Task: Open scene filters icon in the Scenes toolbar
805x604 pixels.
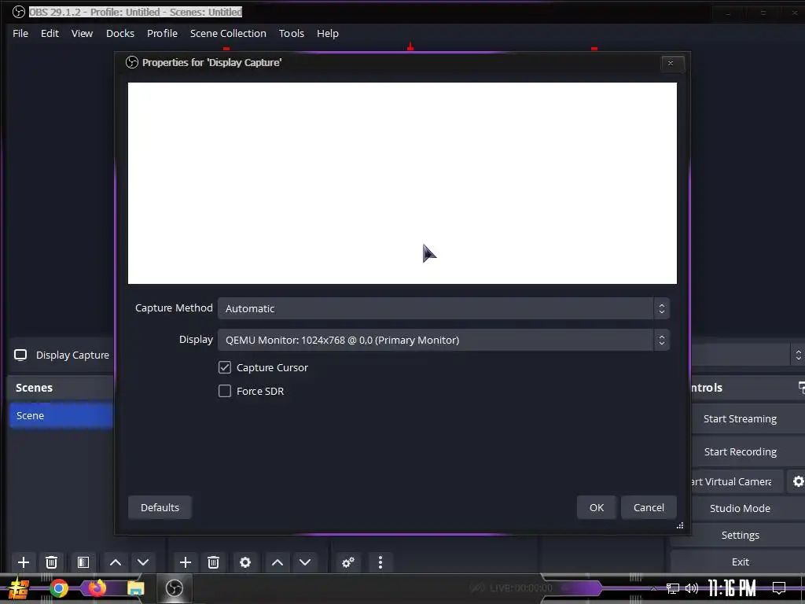Action: click(x=83, y=562)
